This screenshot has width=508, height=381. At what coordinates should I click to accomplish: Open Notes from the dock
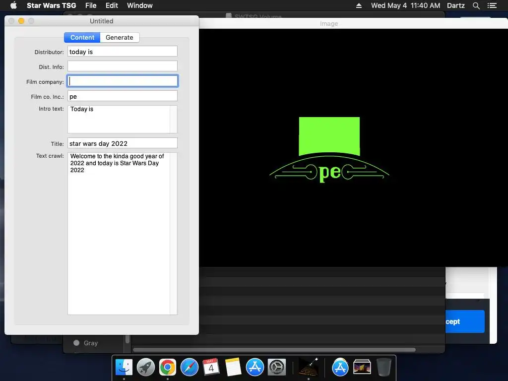pos(233,368)
